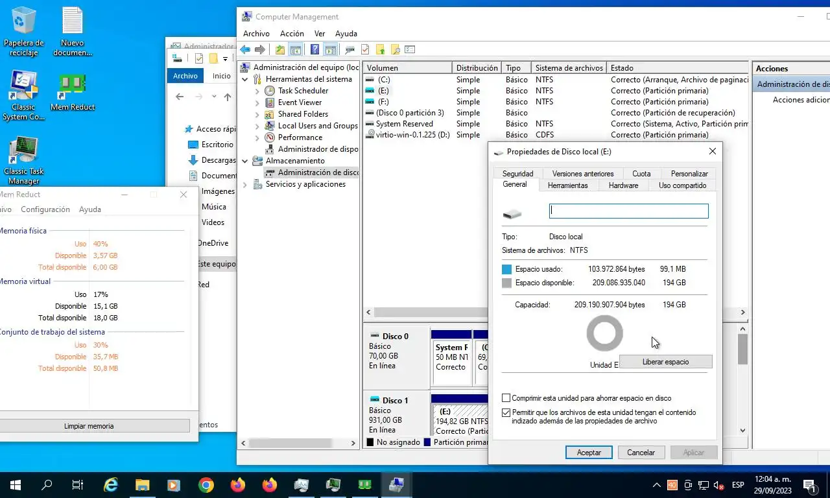Click the Papelera de reciclaje desktop icon

[24, 32]
